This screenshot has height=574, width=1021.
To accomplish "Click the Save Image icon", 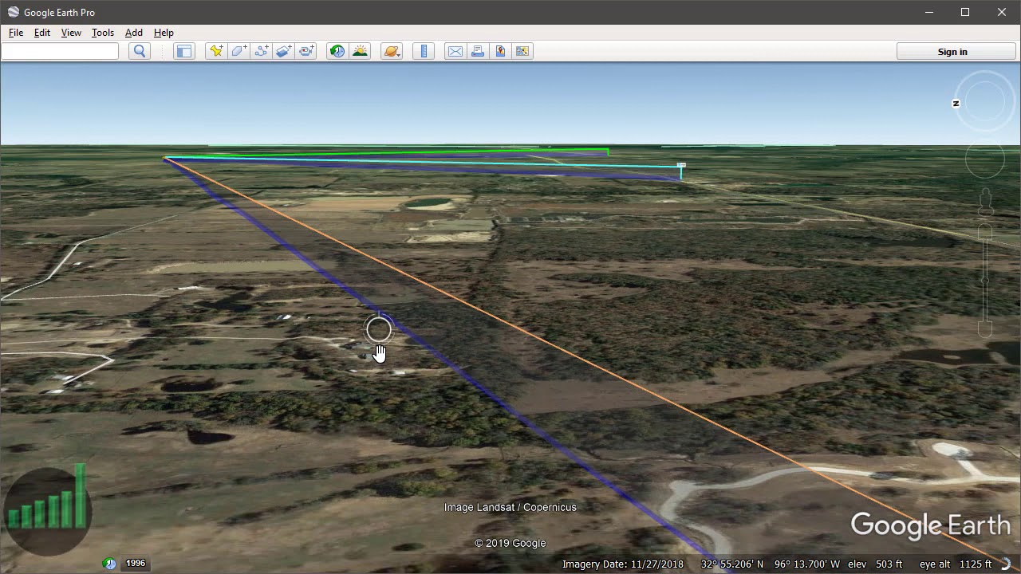I will click(x=500, y=51).
